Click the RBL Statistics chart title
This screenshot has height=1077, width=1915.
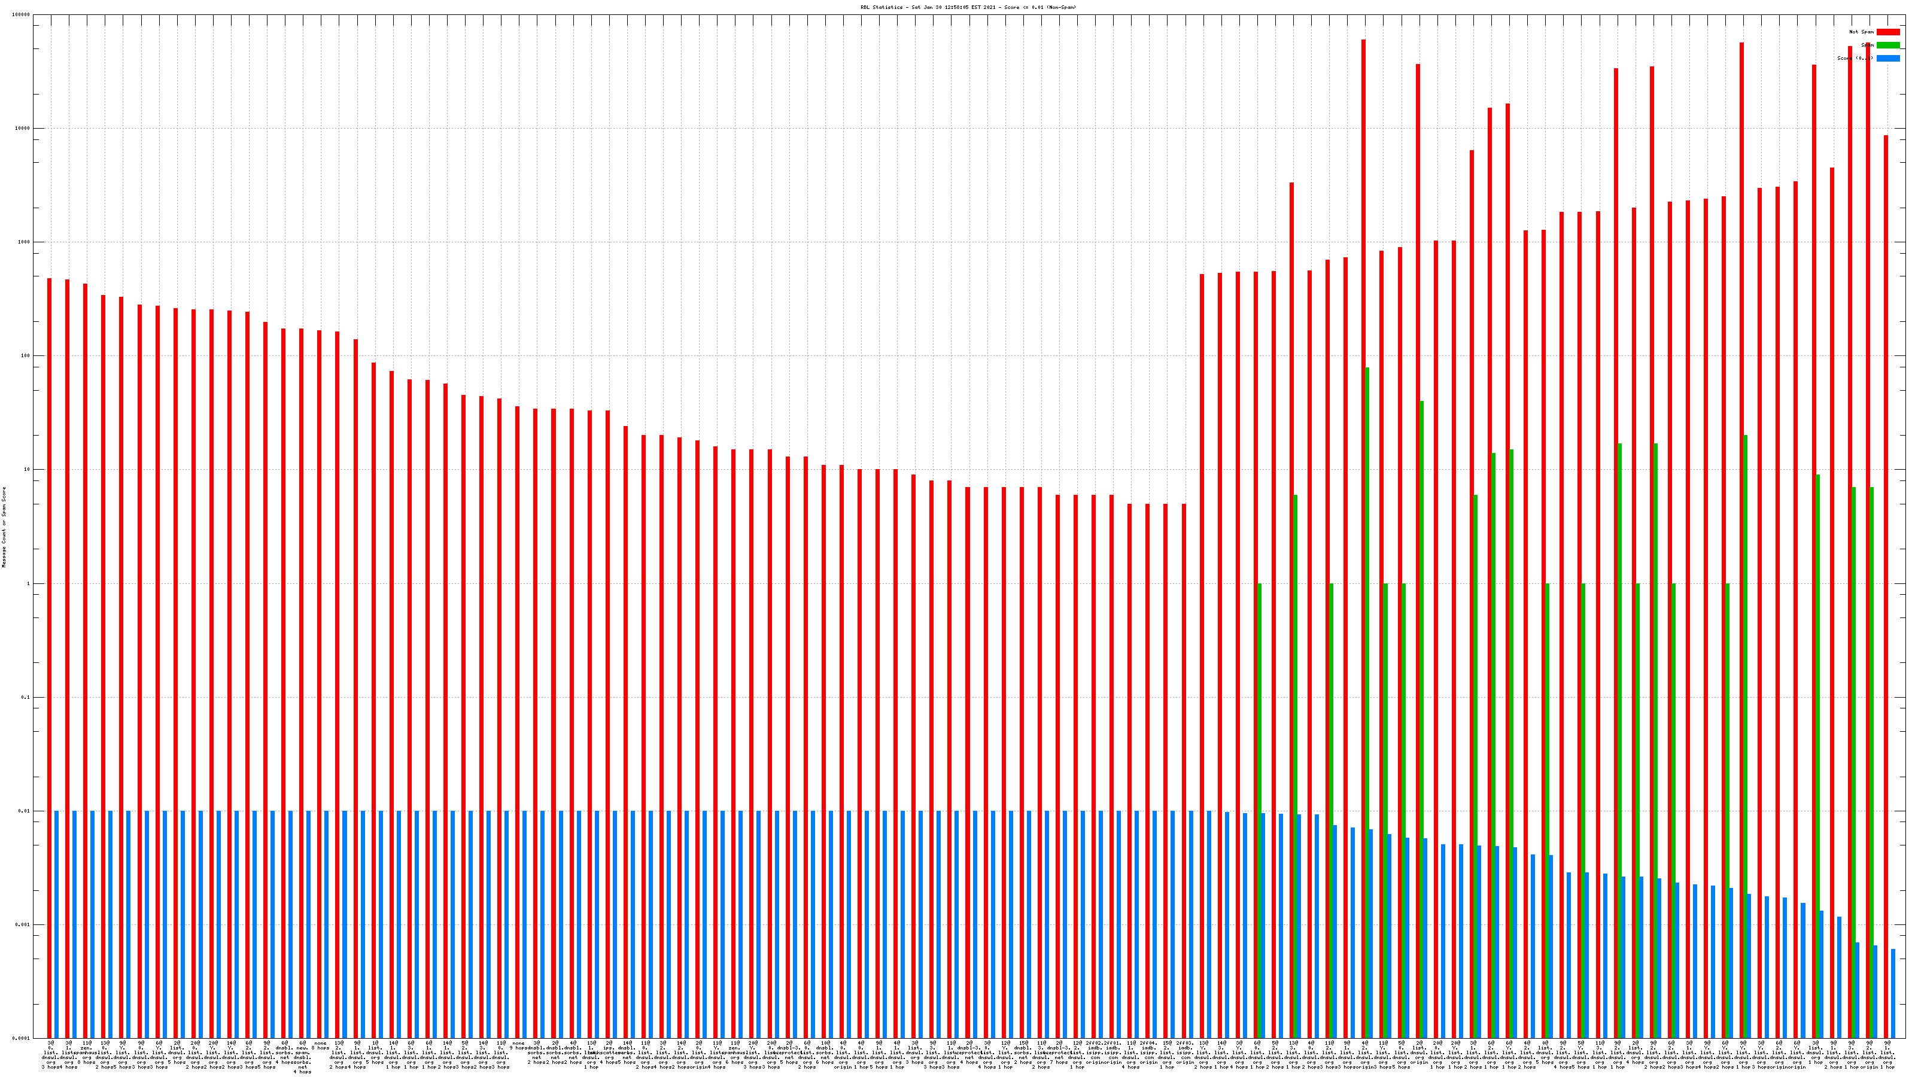click(x=968, y=7)
